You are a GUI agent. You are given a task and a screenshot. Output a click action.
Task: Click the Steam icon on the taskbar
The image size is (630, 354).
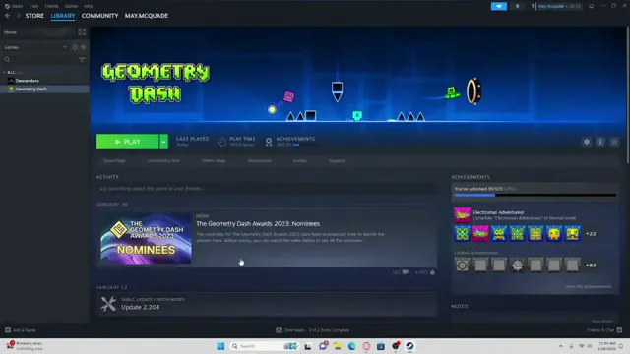[409, 346]
